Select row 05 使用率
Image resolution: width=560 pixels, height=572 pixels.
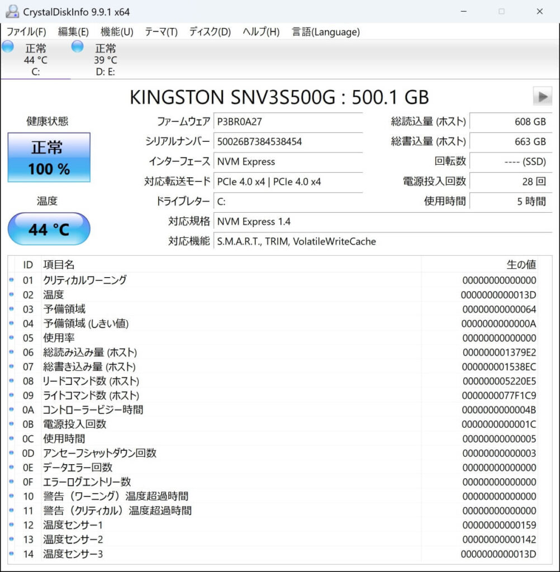(273, 338)
